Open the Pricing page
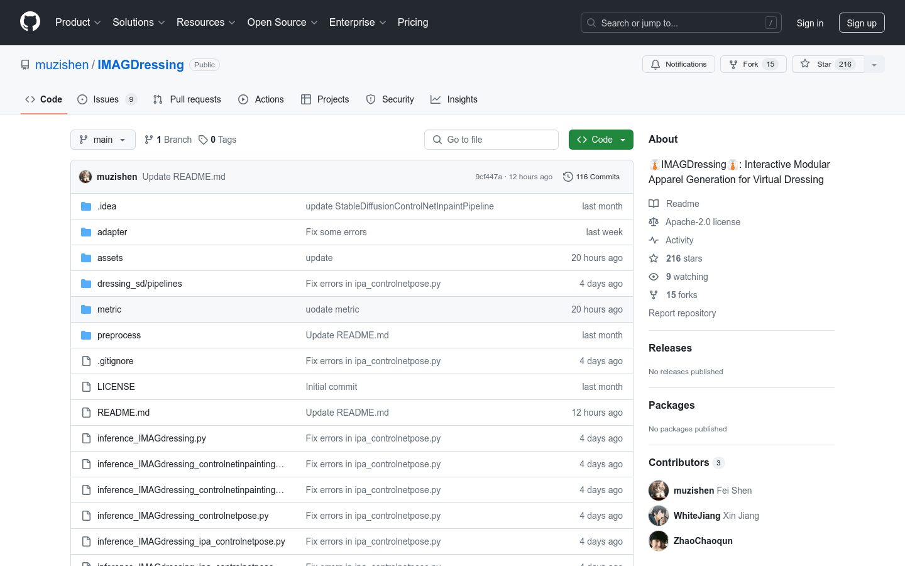This screenshot has height=566, width=905. click(413, 22)
